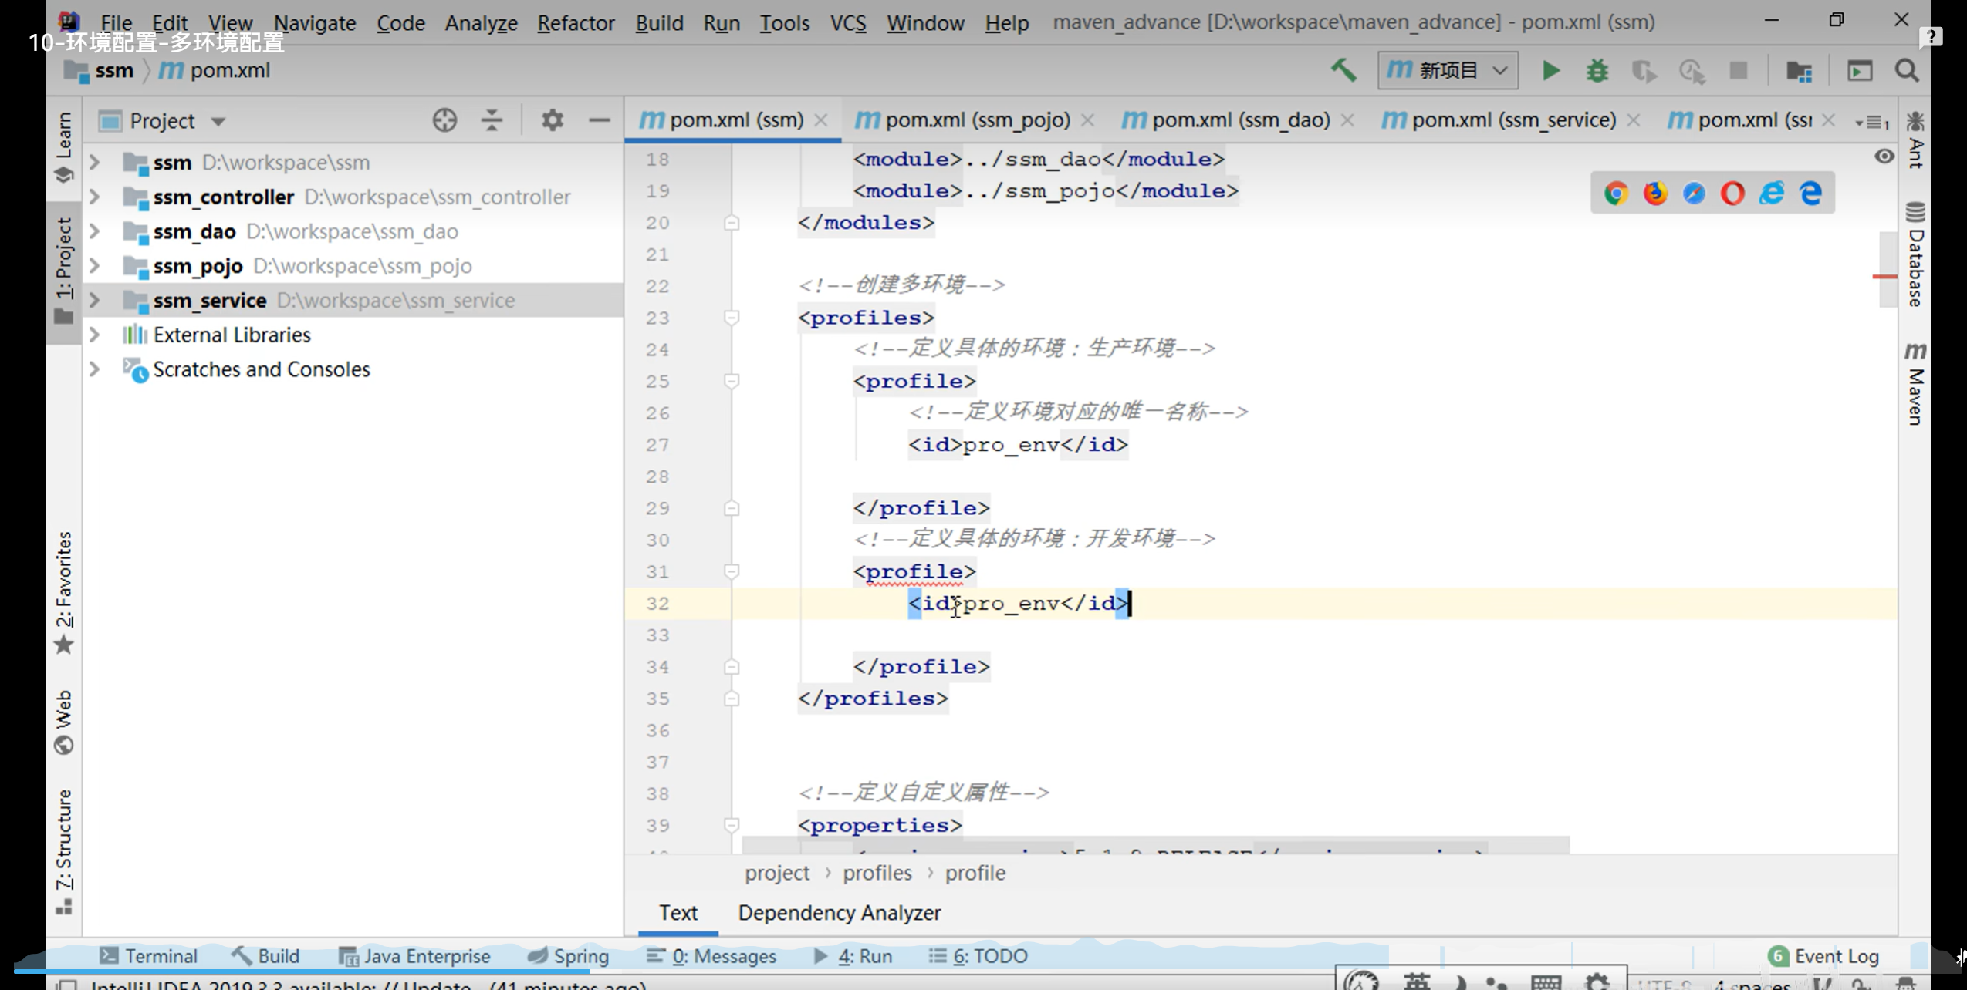Toggle fold marker on line 23 profiles

click(732, 318)
